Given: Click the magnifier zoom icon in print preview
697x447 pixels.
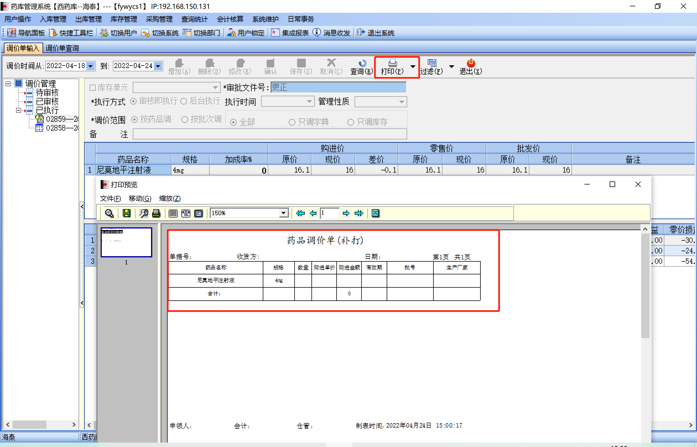Looking at the screenshot, I should pos(109,213).
